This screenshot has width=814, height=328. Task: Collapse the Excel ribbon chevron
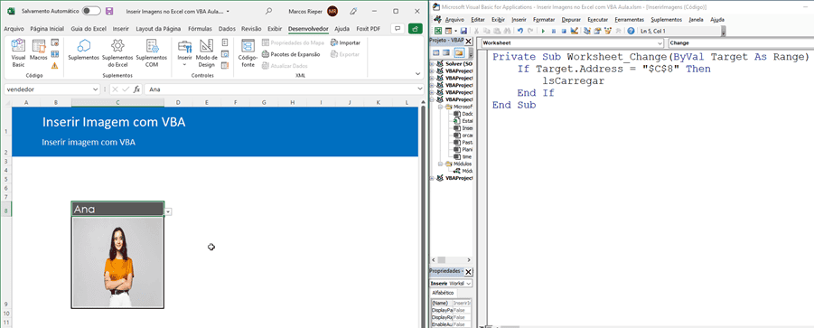(x=418, y=74)
